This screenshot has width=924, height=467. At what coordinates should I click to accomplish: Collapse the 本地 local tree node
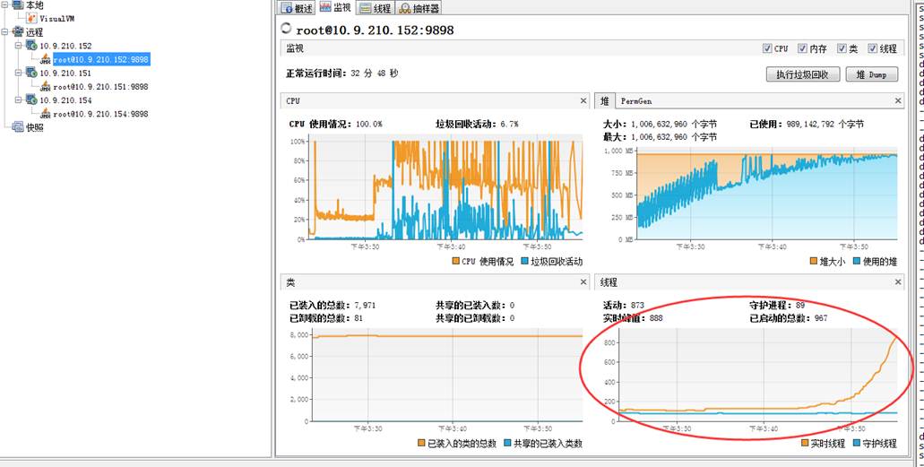(x=4, y=4)
